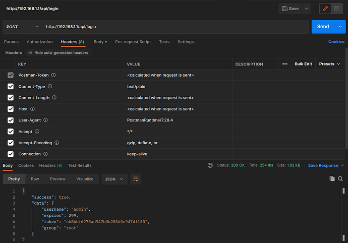Switch to Preview view
Viewport: 348px width, 243px height.
pos(57,179)
